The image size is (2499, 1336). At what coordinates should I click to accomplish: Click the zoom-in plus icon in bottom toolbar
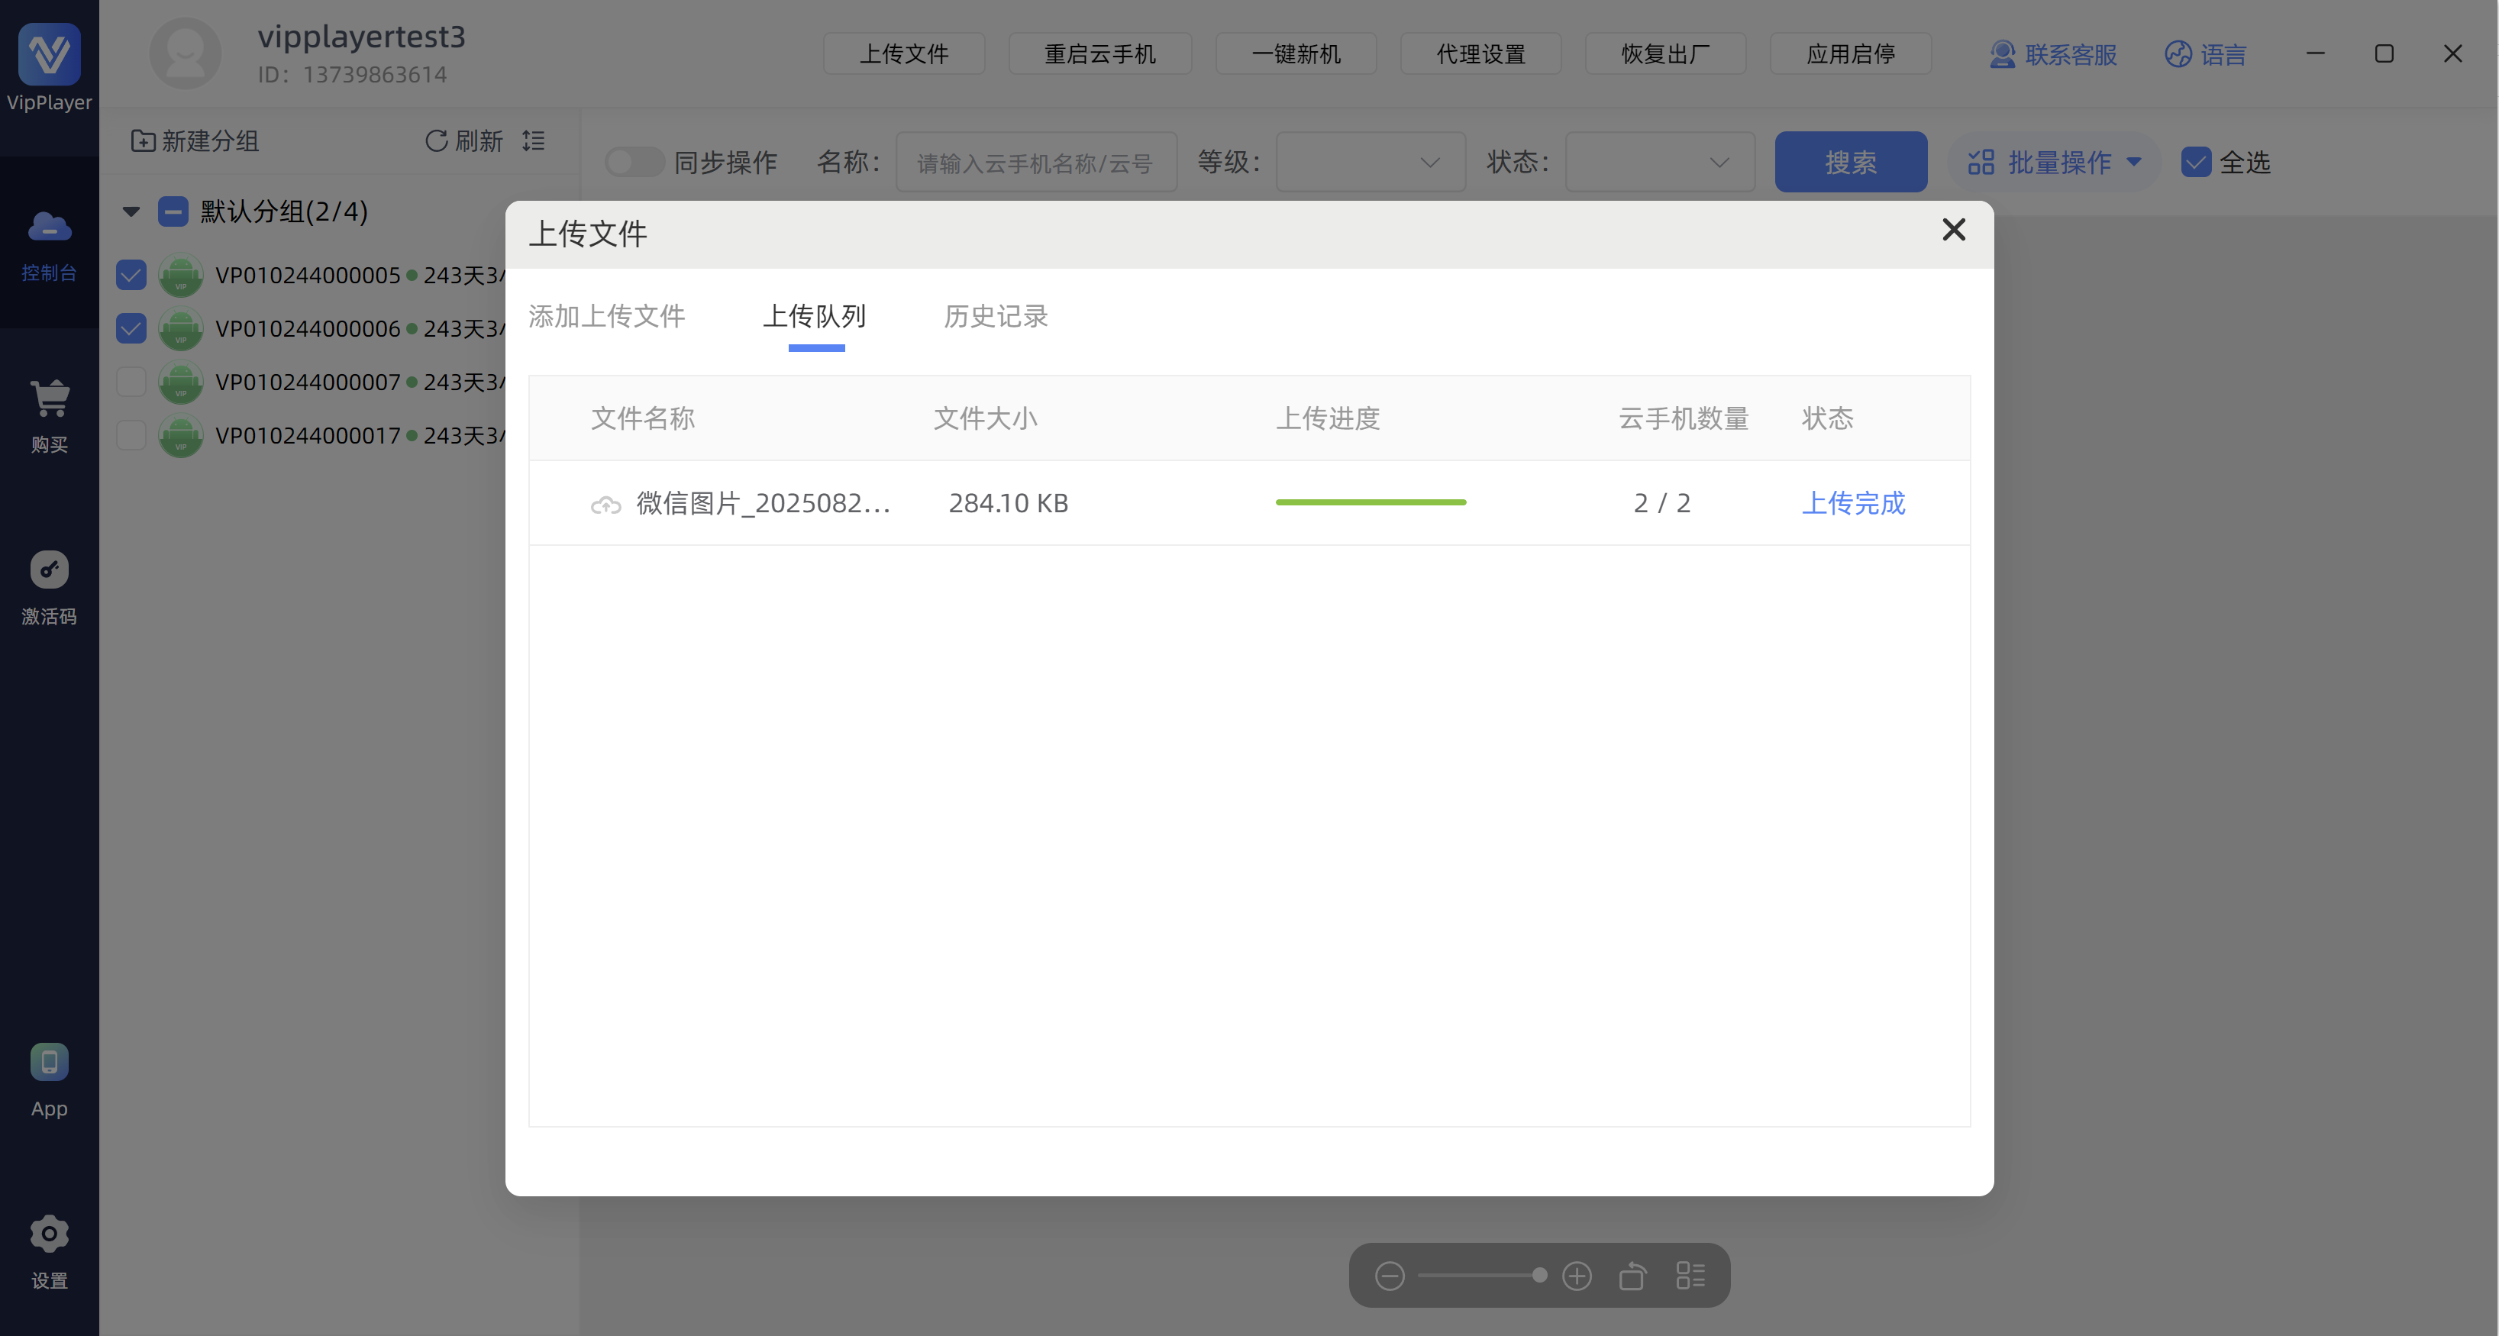pyautogui.click(x=1577, y=1276)
